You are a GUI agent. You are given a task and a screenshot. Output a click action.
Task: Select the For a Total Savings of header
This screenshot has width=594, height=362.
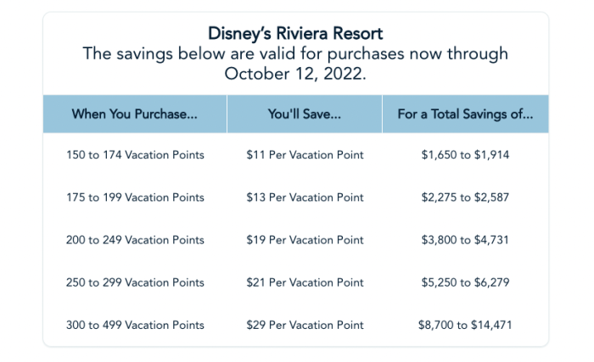pyautogui.click(x=466, y=114)
